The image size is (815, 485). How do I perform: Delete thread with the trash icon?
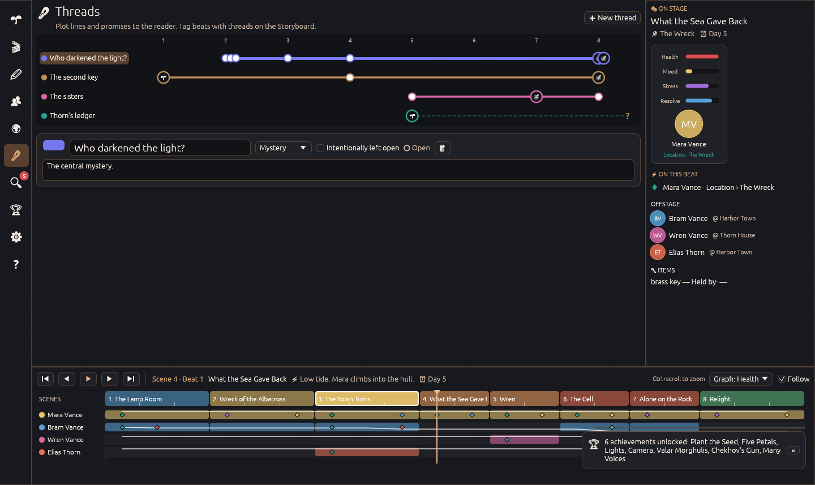tap(442, 148)
